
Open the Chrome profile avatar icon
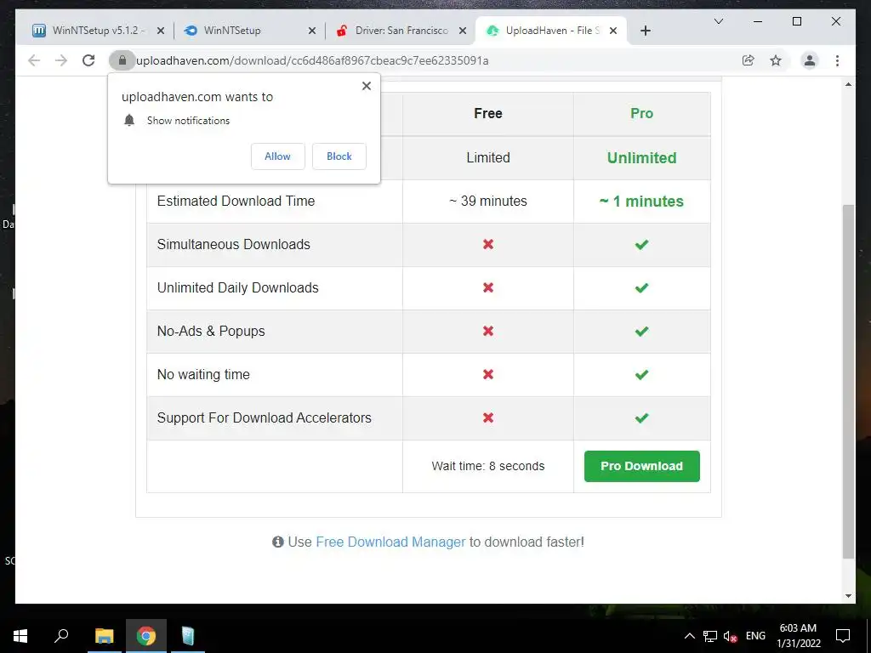click(810, 60)
